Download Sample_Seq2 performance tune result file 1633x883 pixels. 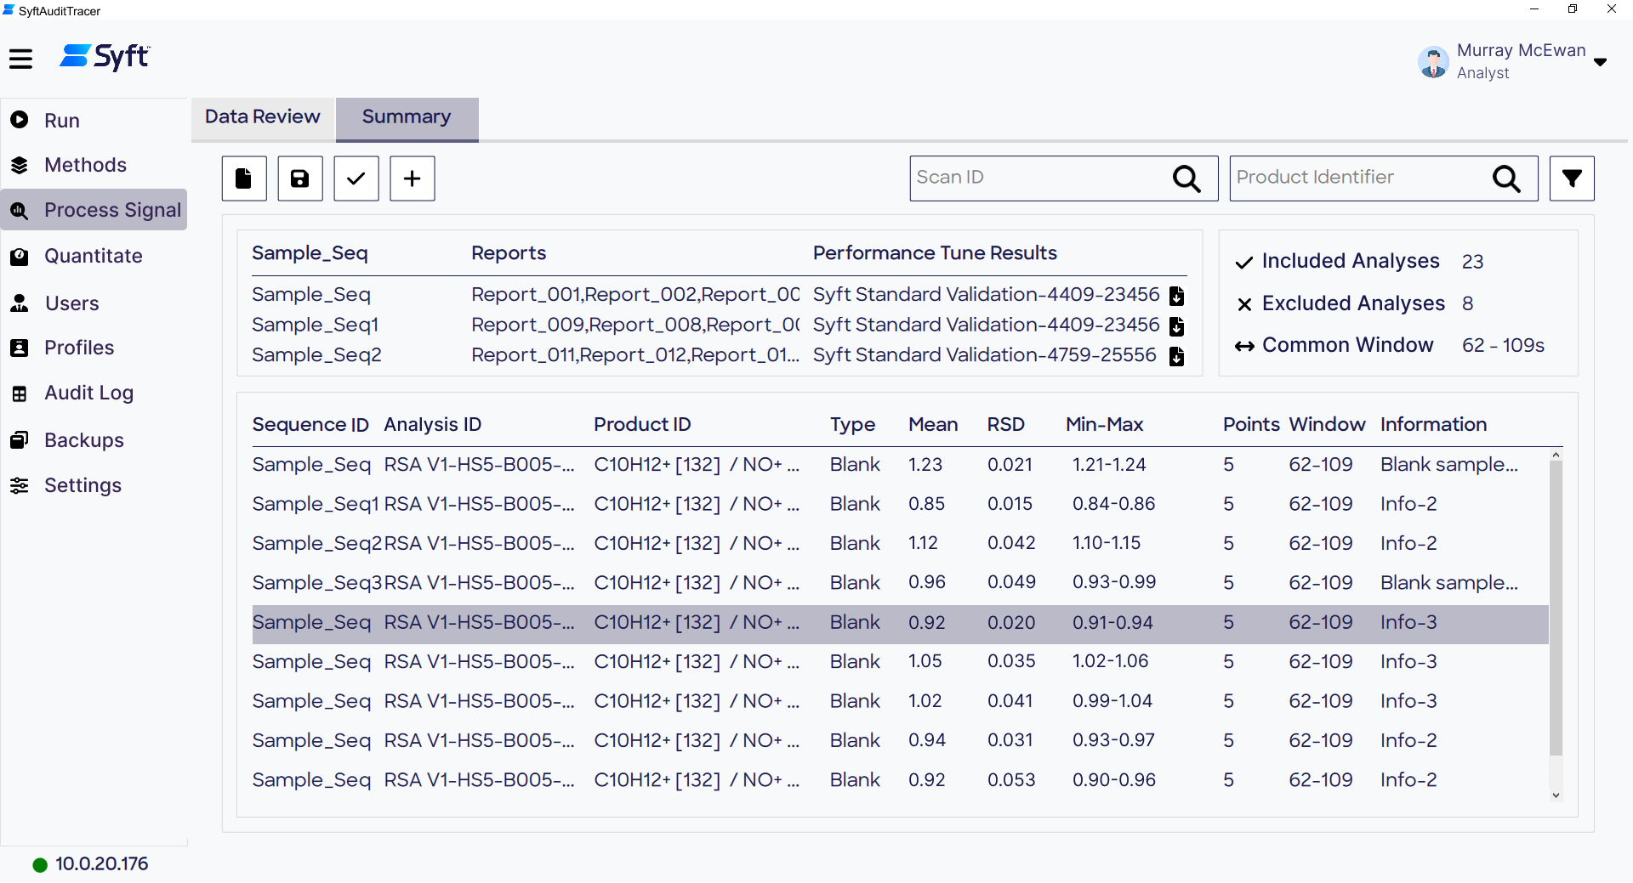pyautogui.click(x=1176, y=356)
